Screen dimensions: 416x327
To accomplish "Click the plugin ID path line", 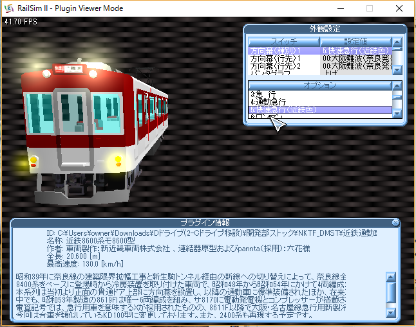I will [x=211, y=233].
